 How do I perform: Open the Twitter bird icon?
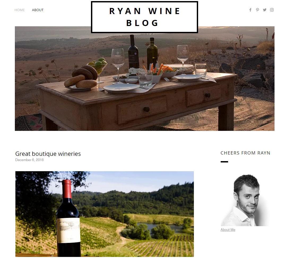pyautogui.click(x=264, y=10)
